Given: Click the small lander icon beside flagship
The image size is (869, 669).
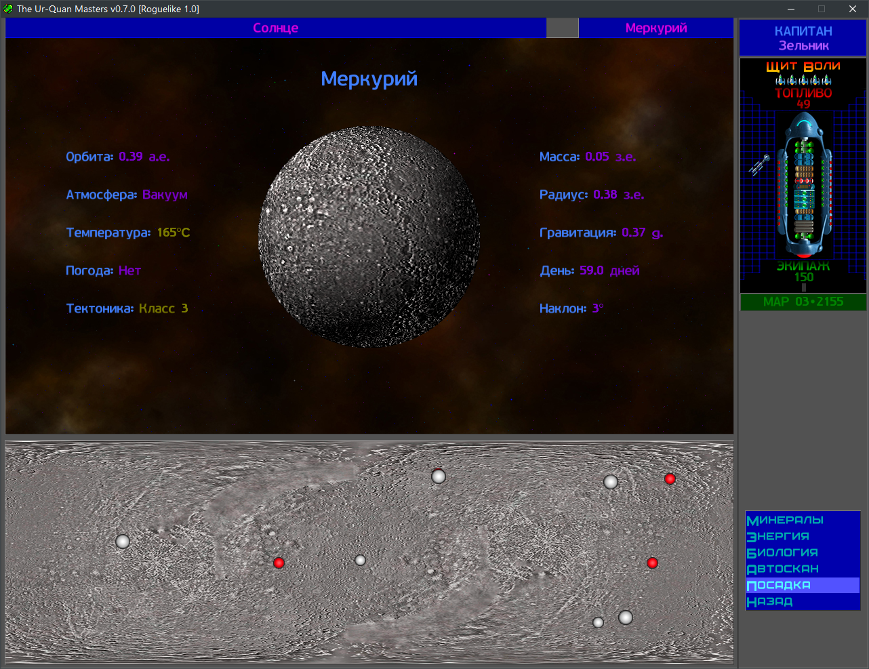Looking at the screenshot, I should (x=759, y=165).
